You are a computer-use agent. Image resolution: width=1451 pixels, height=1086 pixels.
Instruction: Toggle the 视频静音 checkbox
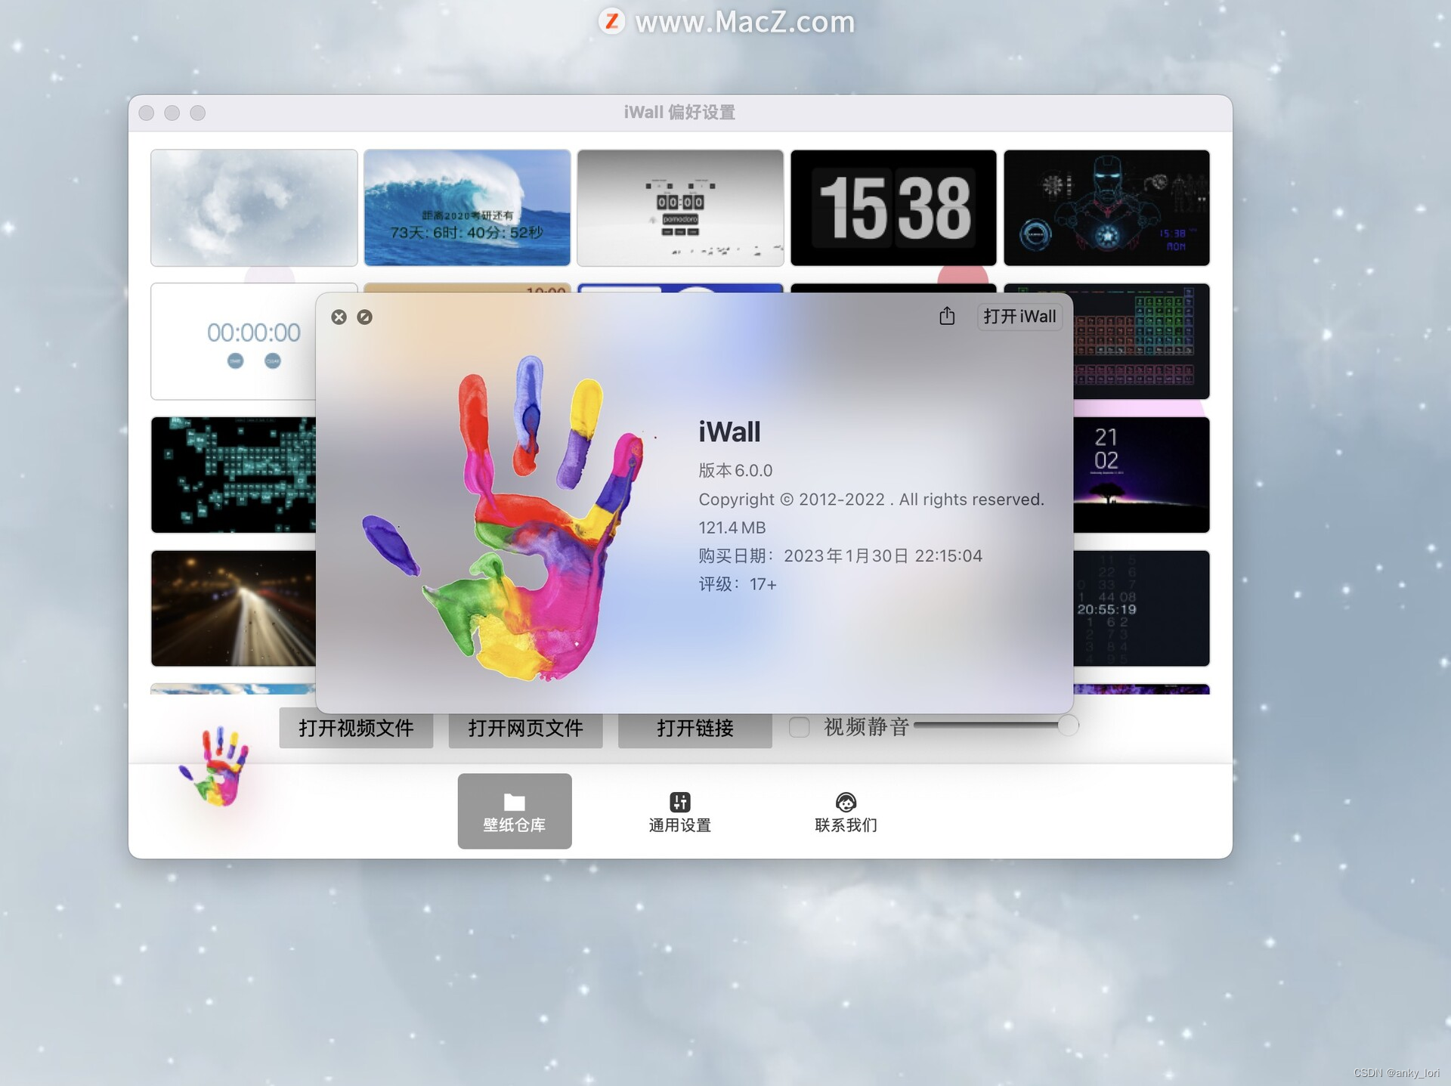point(799,727)
